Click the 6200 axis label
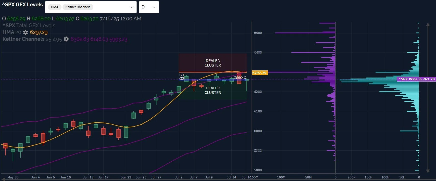This screenshot has height=181, width=436. tap(258, 92)
